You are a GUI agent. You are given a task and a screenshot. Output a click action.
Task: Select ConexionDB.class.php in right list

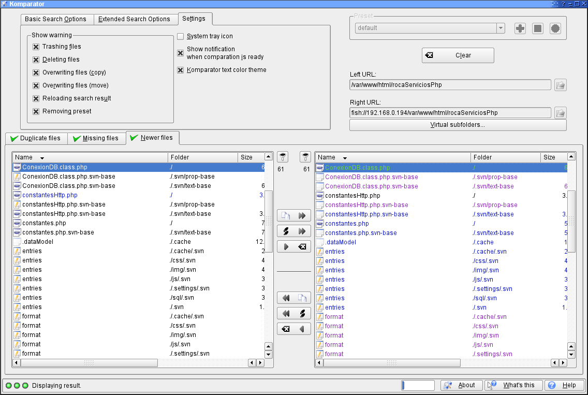tap(441, 168)
